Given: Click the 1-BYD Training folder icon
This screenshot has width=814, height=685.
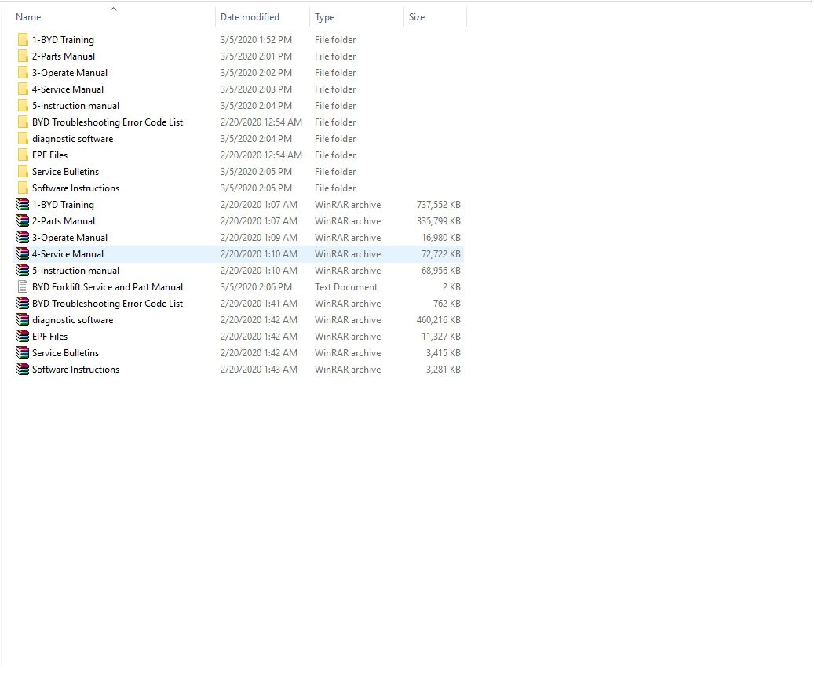Looking at the screenshot, I should pos(23,40).
